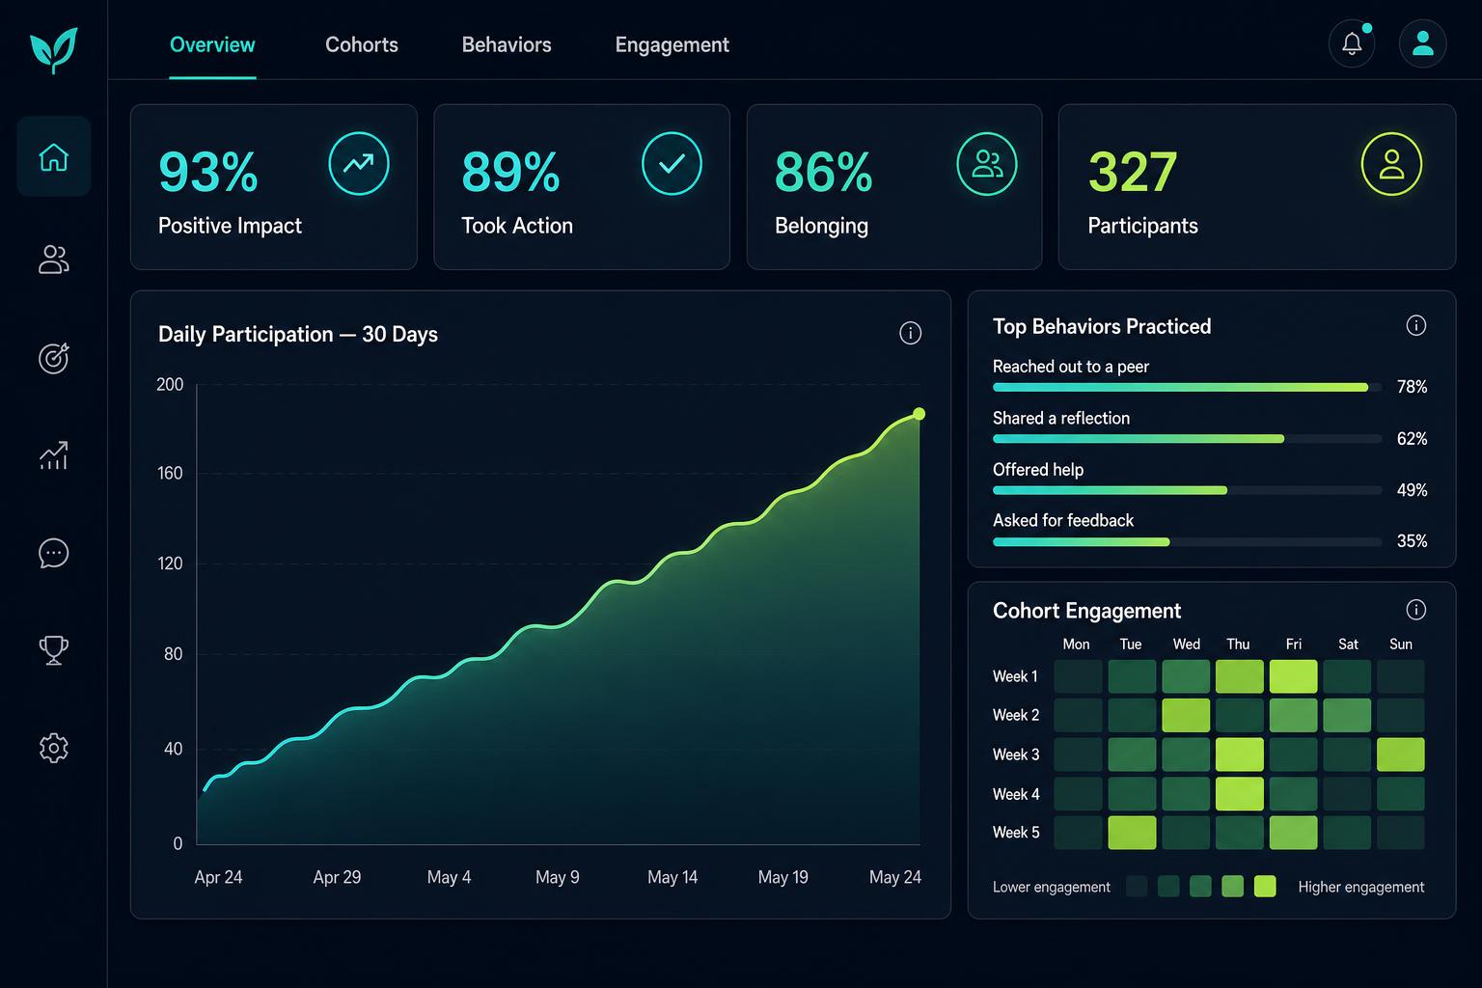Click the May 14 axis label
Viewport: 1482px width, 988px height.
click(x=672, y=877)
